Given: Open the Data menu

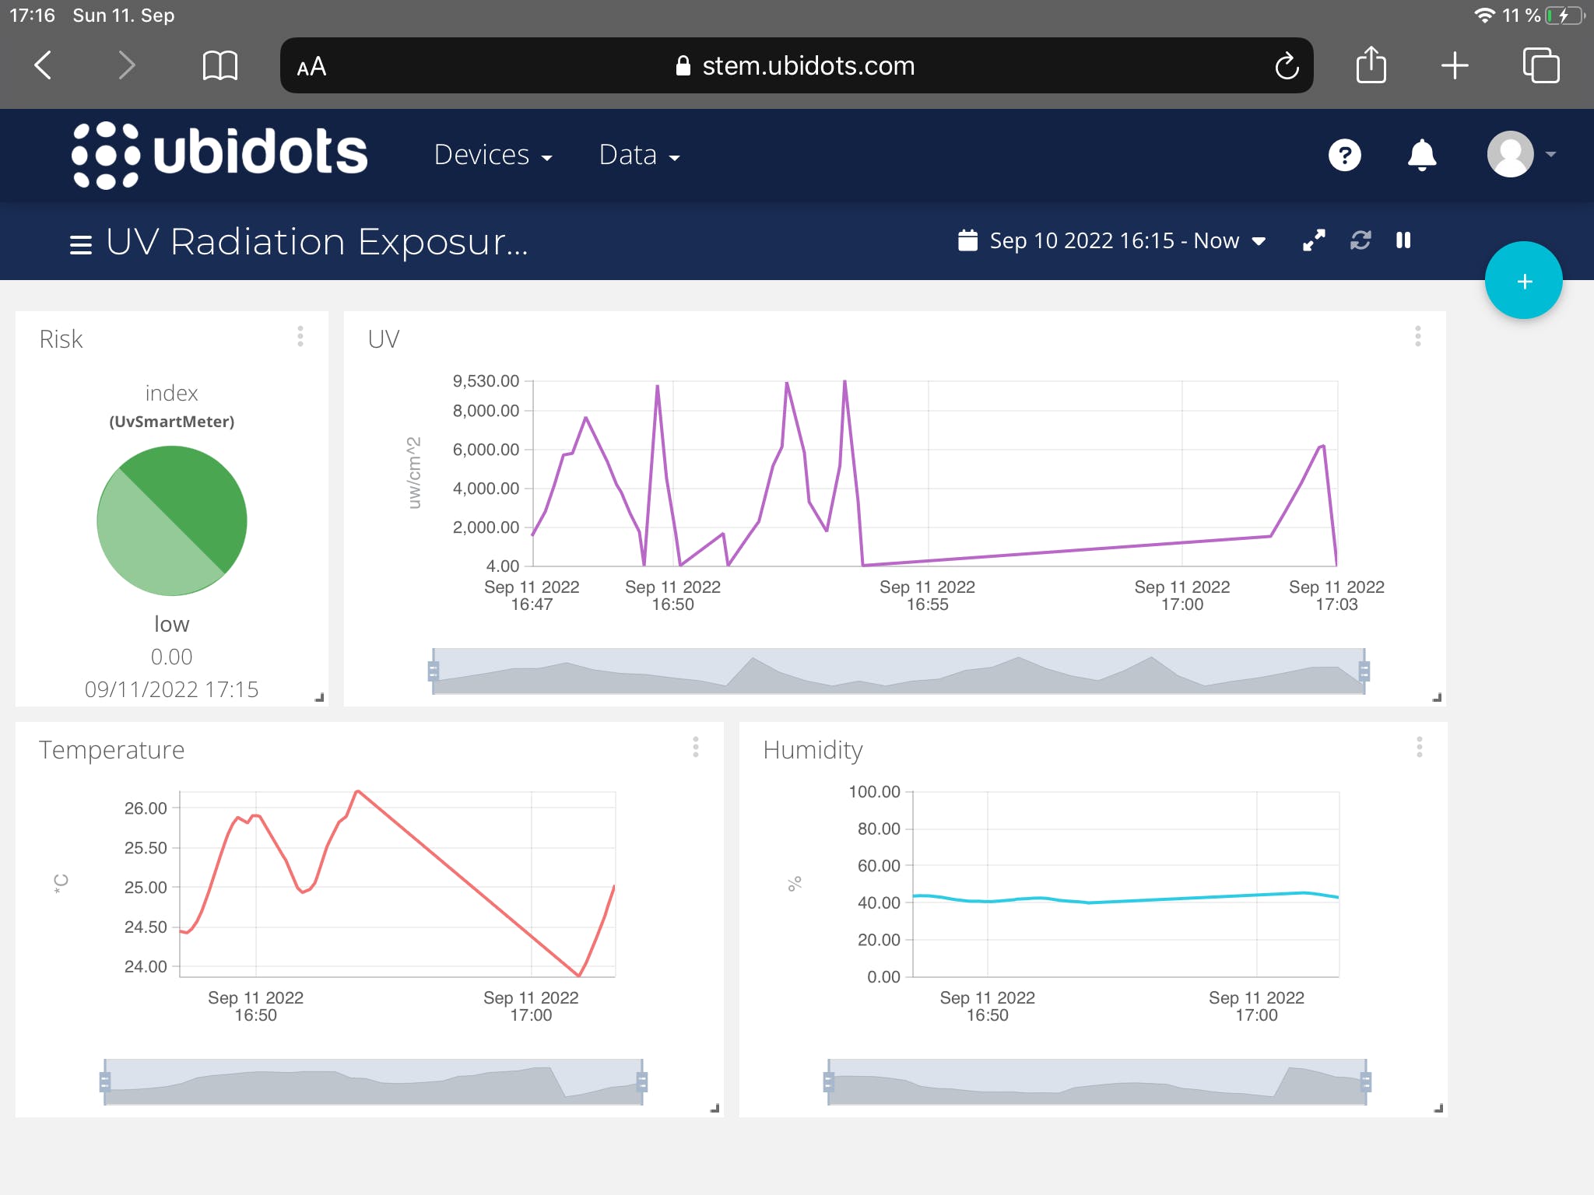Looking at the screenshot, I should pos(640,155).
